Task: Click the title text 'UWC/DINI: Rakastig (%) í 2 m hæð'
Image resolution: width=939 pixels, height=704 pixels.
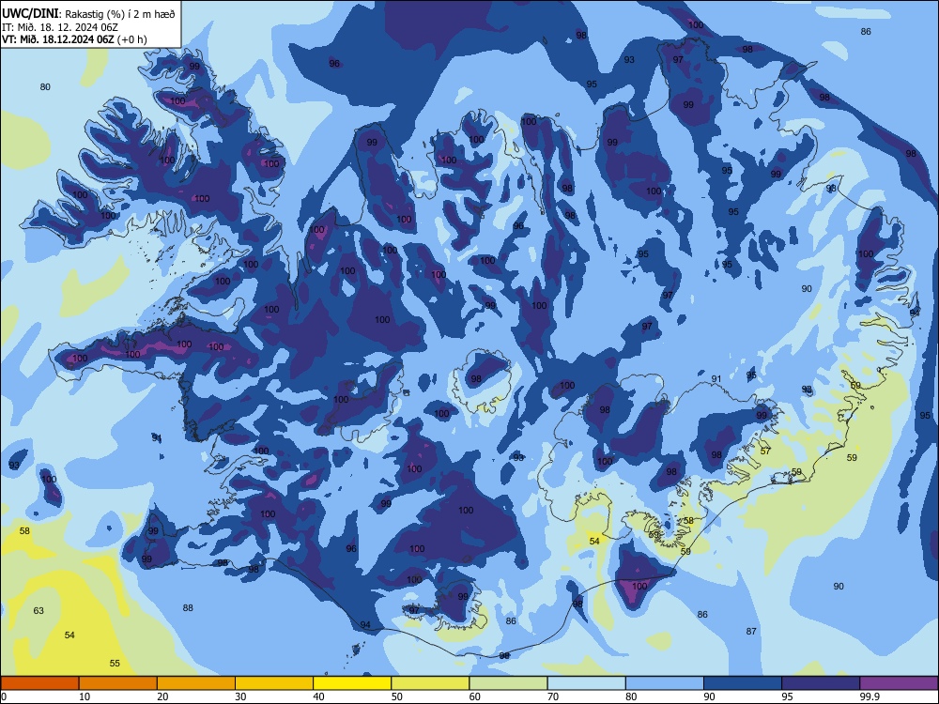Action: 88,13
